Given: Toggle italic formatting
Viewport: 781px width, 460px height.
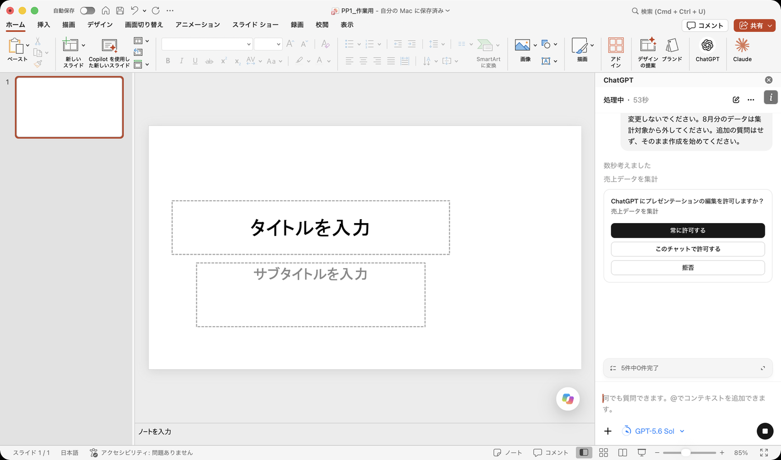Looking at the screenshot, I should coord(181,61).
